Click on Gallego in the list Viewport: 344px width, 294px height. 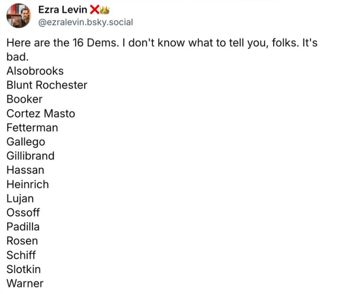pos(26,142)
